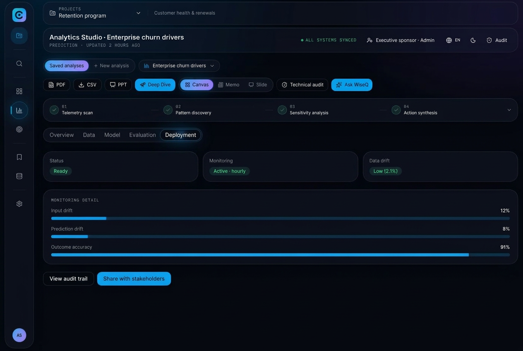The width and height of the screenshot is (523, 351).
Task: Open the projects folder sidebar icon
Action: 19,36
